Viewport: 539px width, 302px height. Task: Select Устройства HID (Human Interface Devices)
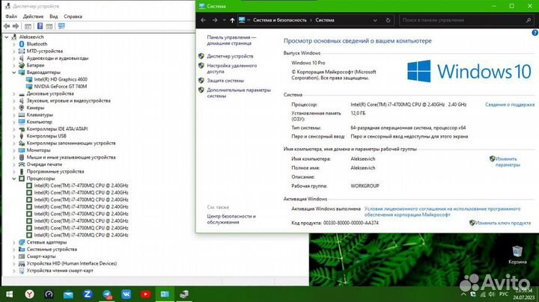pyautogui.click(x=72, y=264)
